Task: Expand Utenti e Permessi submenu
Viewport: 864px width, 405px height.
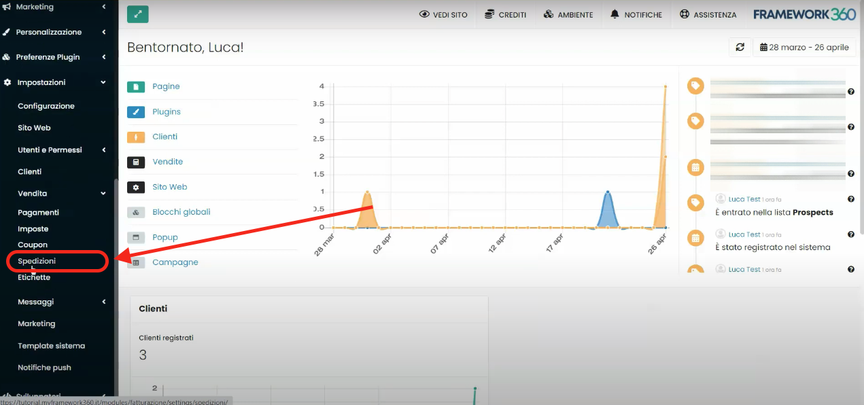Action: 103,150
